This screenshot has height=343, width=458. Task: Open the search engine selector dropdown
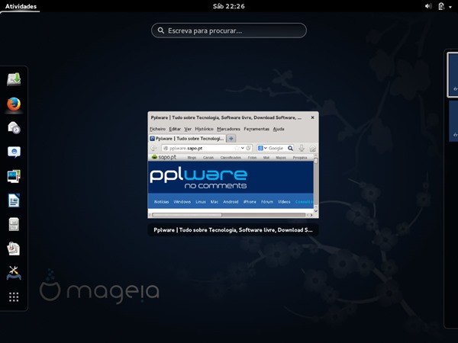click(263, 148)
